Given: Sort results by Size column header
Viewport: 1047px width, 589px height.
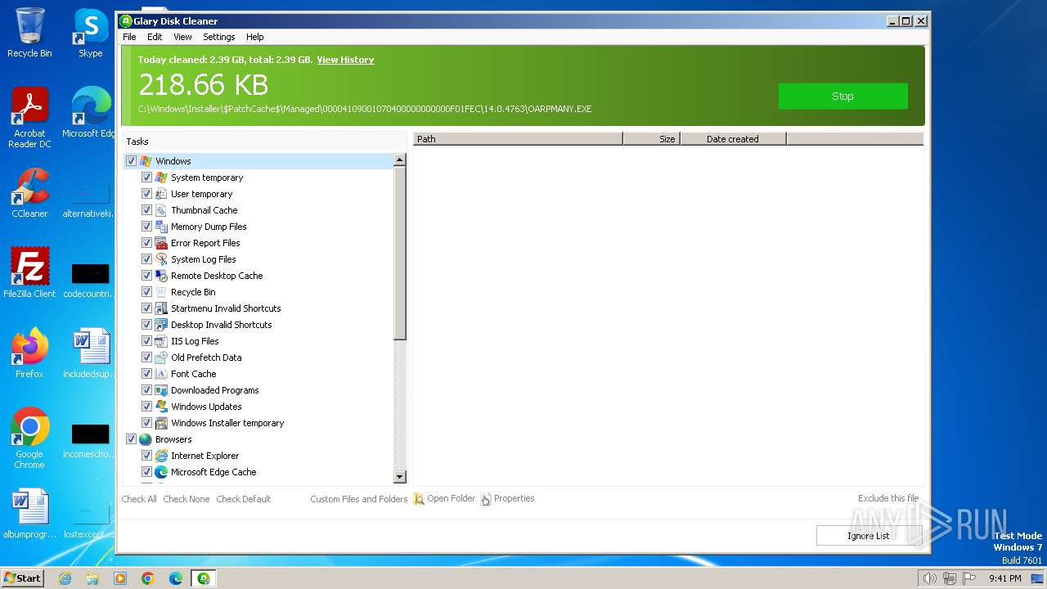Looking at the screenshot, I should coord(652,139).
